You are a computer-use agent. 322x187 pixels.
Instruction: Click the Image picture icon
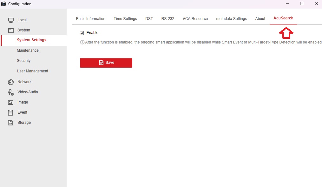[x=11, y=103]
